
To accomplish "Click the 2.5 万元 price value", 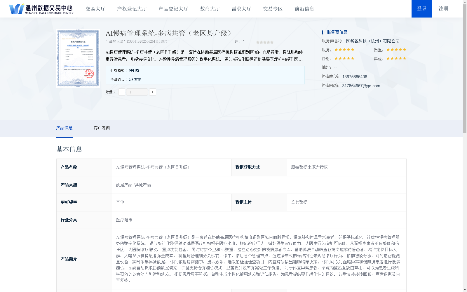I will click(x=135, y=80).
